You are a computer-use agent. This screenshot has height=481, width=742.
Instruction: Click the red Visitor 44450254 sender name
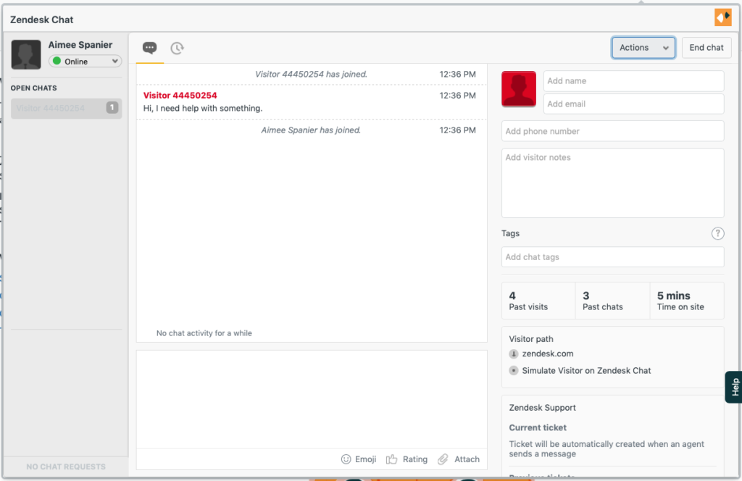pyautogui.click(x=180, y=96)
